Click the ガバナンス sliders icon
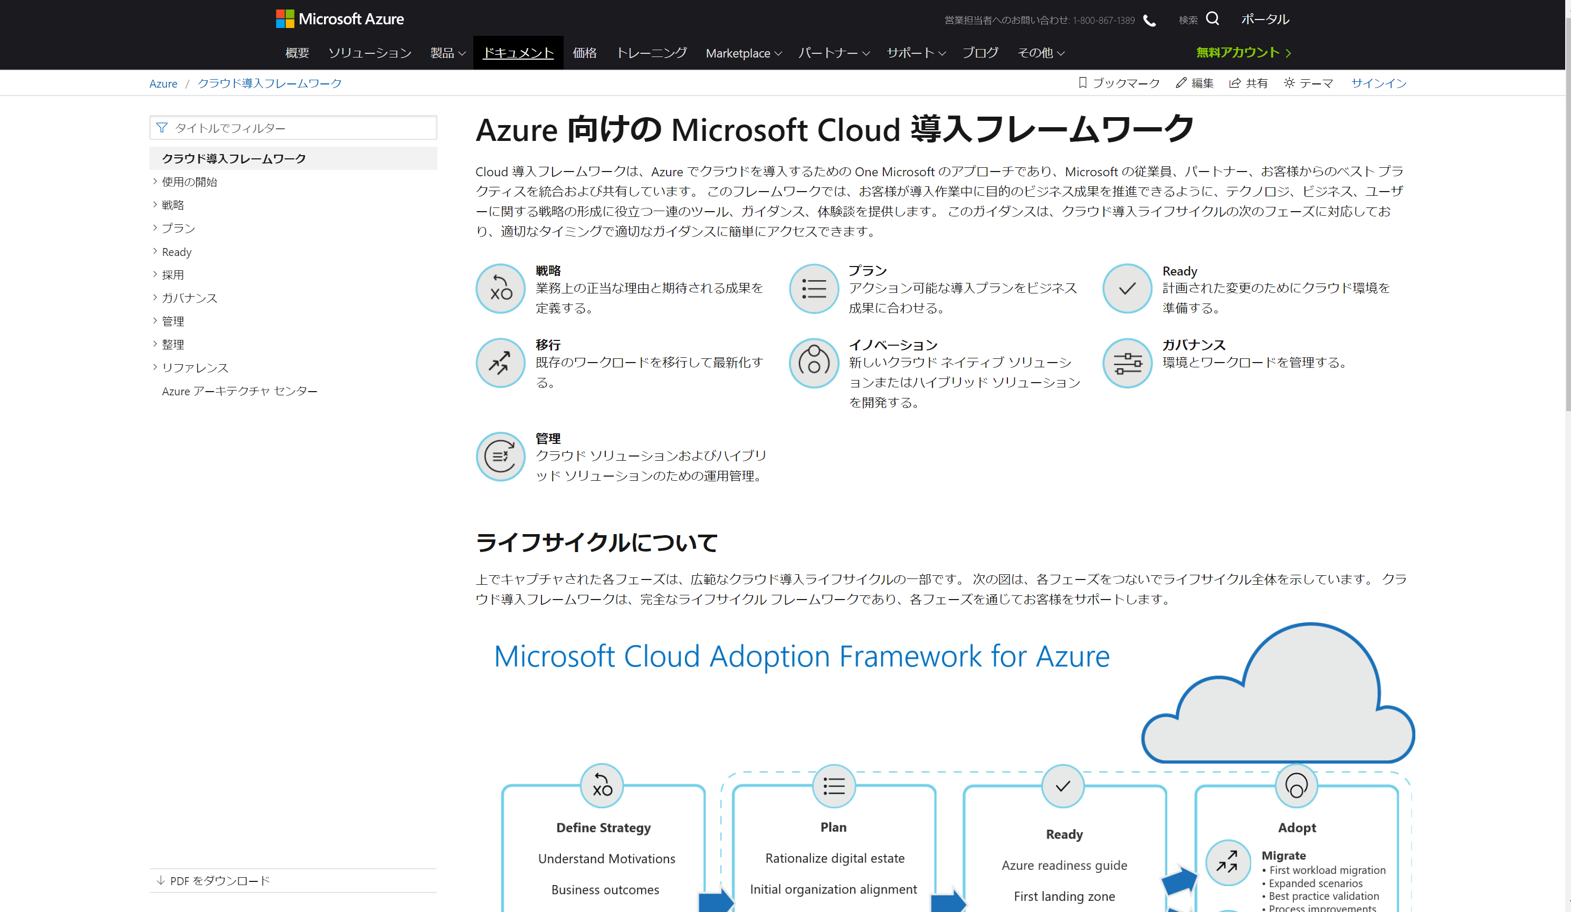The width and height of the screenshot is (1571, 912). (1127, 363)
